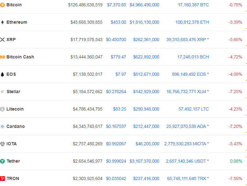
Task: Click the XRP logo icon
Action: pyautogui.click(x=2, y=39)
